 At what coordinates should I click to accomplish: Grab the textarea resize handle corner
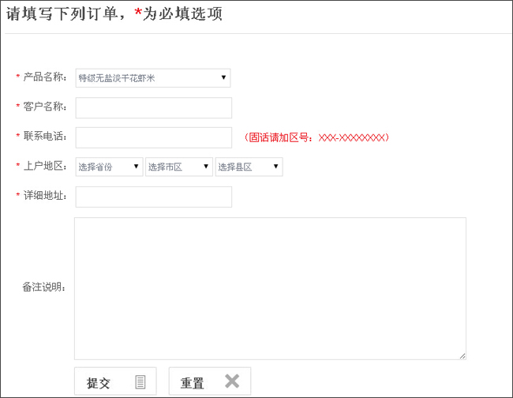point(462,356)
